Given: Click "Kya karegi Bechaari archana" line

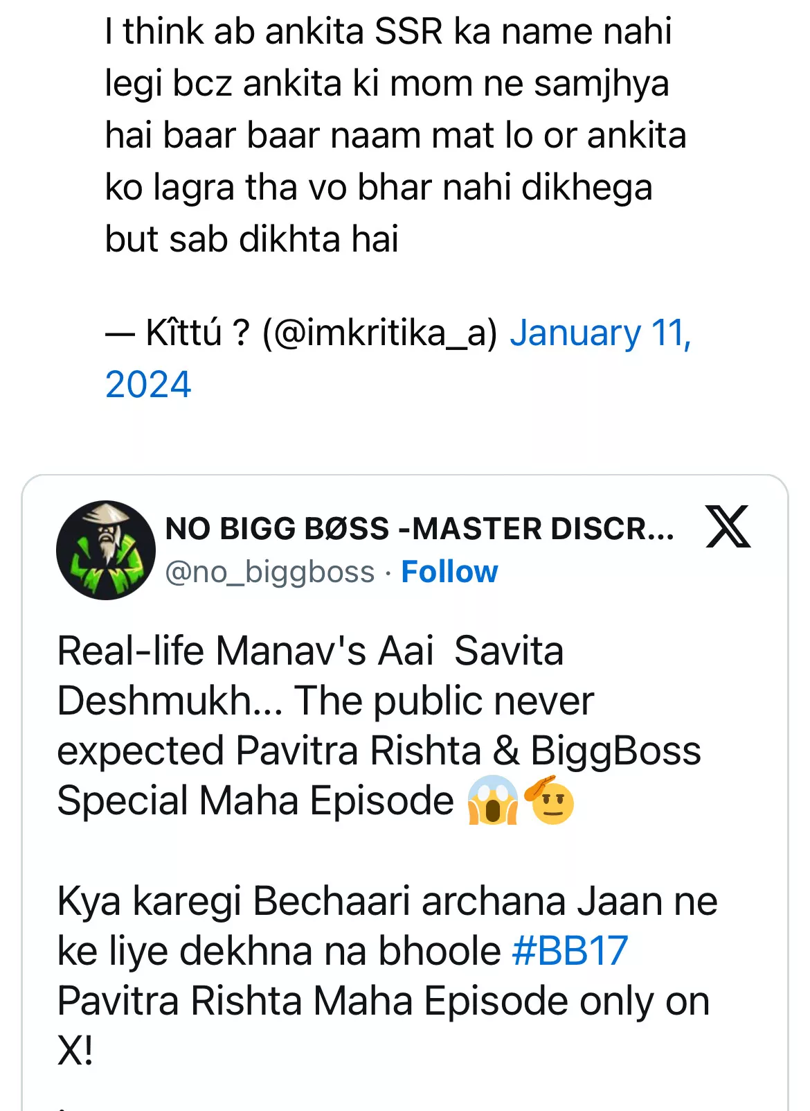Looking at the screenshot, I should pyautogui.click(x=387, y=902).
